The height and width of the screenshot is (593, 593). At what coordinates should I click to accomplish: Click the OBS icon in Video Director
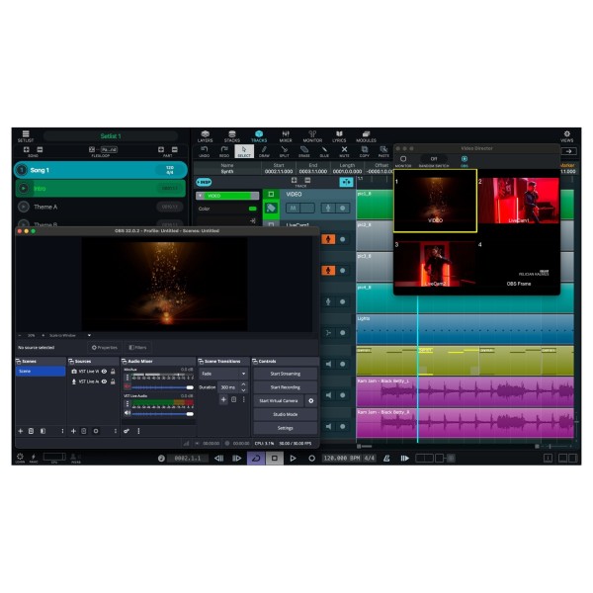coord(465,159)
